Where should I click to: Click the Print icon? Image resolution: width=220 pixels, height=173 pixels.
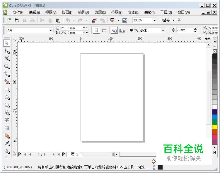[x=32, y=21]
